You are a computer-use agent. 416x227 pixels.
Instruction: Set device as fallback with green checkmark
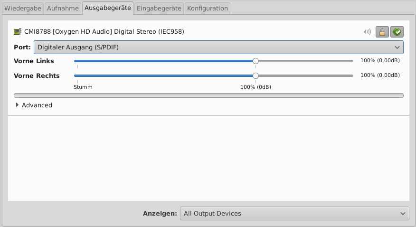coord(397,32)
